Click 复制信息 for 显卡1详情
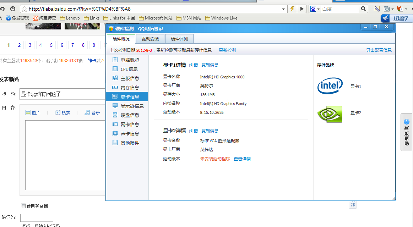 (x=210, y=65)
